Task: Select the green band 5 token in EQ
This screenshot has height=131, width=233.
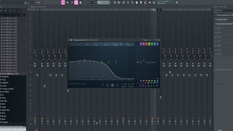Action: click(152, 44)
